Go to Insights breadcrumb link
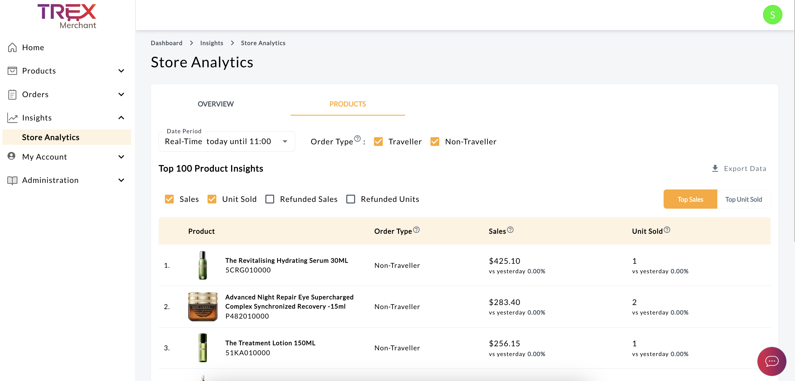Viewport: 795px width, 381px height. (x=212, y=43)
